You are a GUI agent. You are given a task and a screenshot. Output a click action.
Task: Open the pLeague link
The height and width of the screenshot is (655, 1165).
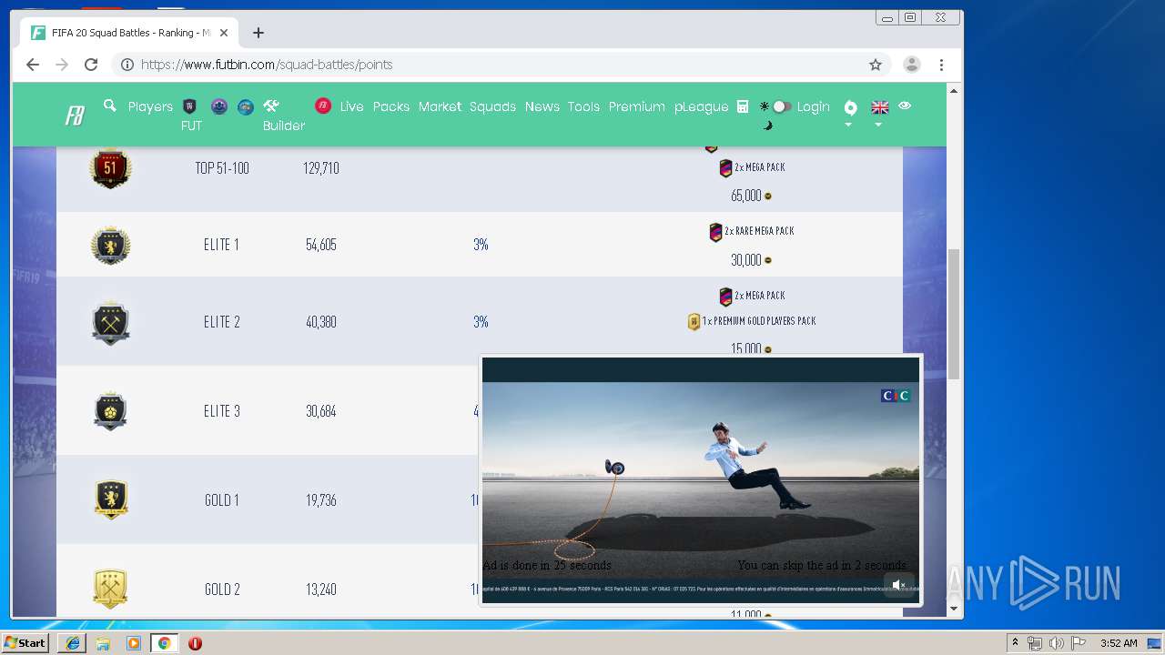coord(701,106)
